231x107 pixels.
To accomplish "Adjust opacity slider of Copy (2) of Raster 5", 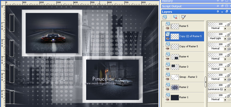I will point(217,34).
